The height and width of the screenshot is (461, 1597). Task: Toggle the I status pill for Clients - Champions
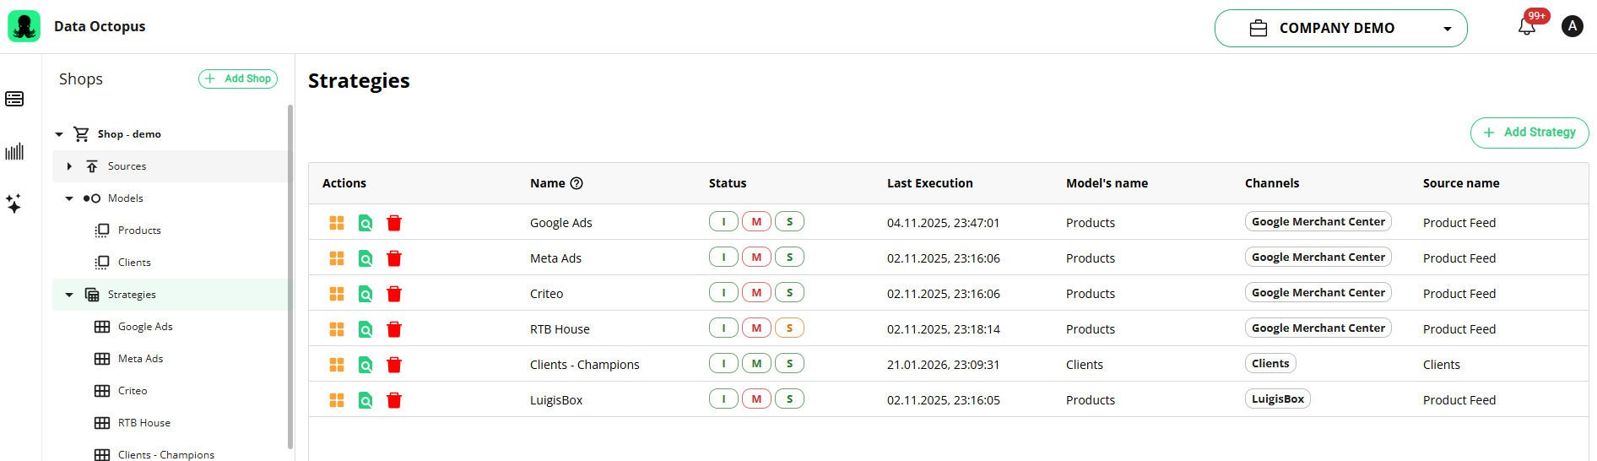723,364
